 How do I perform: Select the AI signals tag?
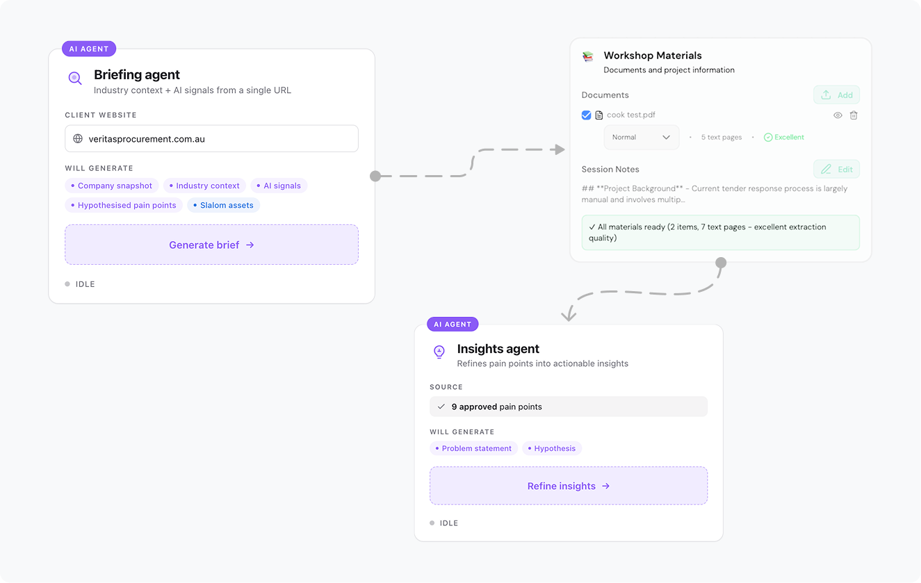click(x=279, y=186)
